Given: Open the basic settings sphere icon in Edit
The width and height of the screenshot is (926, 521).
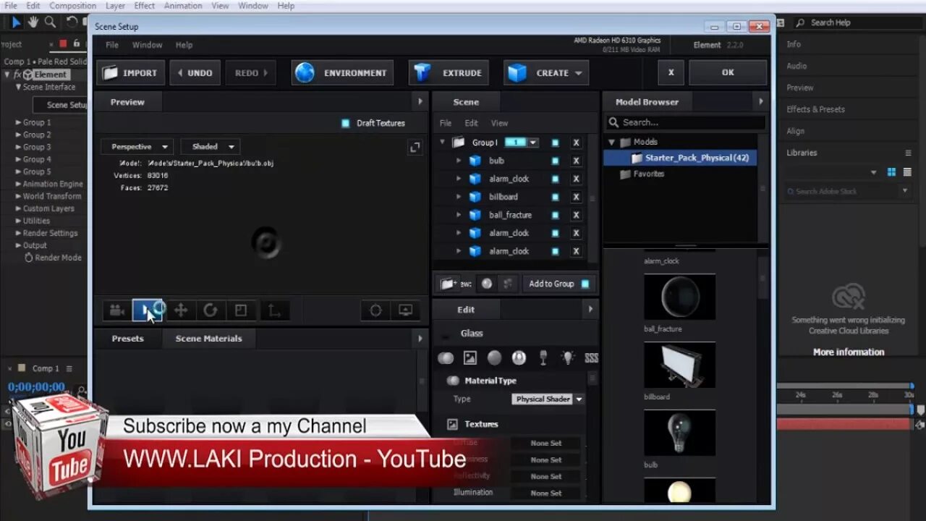Looking at the screenshot, I should (446, 357).
